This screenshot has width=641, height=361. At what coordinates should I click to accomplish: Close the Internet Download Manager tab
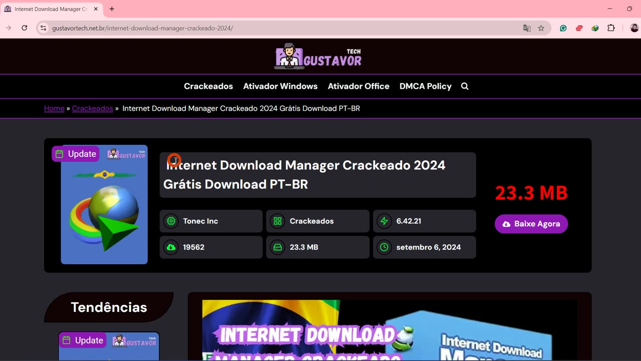(x=96, y=9)
